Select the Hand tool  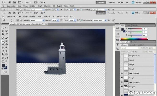(x=3, y=61)
